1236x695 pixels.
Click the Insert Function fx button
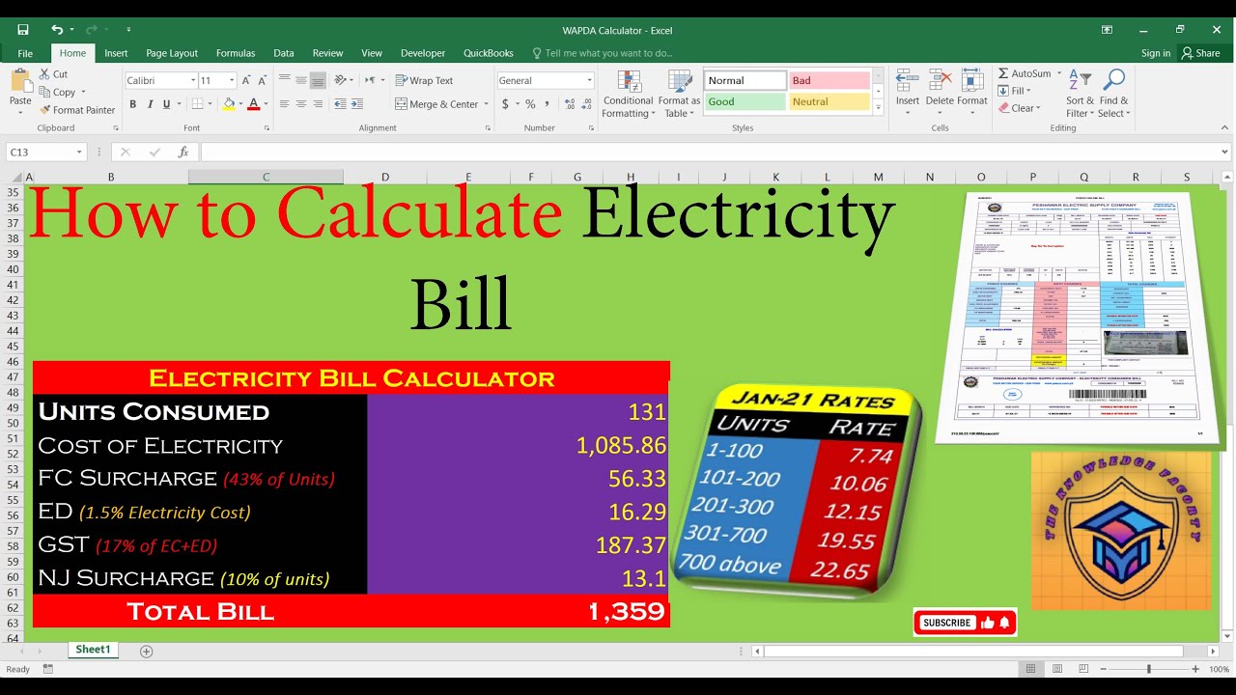[183, 153]
